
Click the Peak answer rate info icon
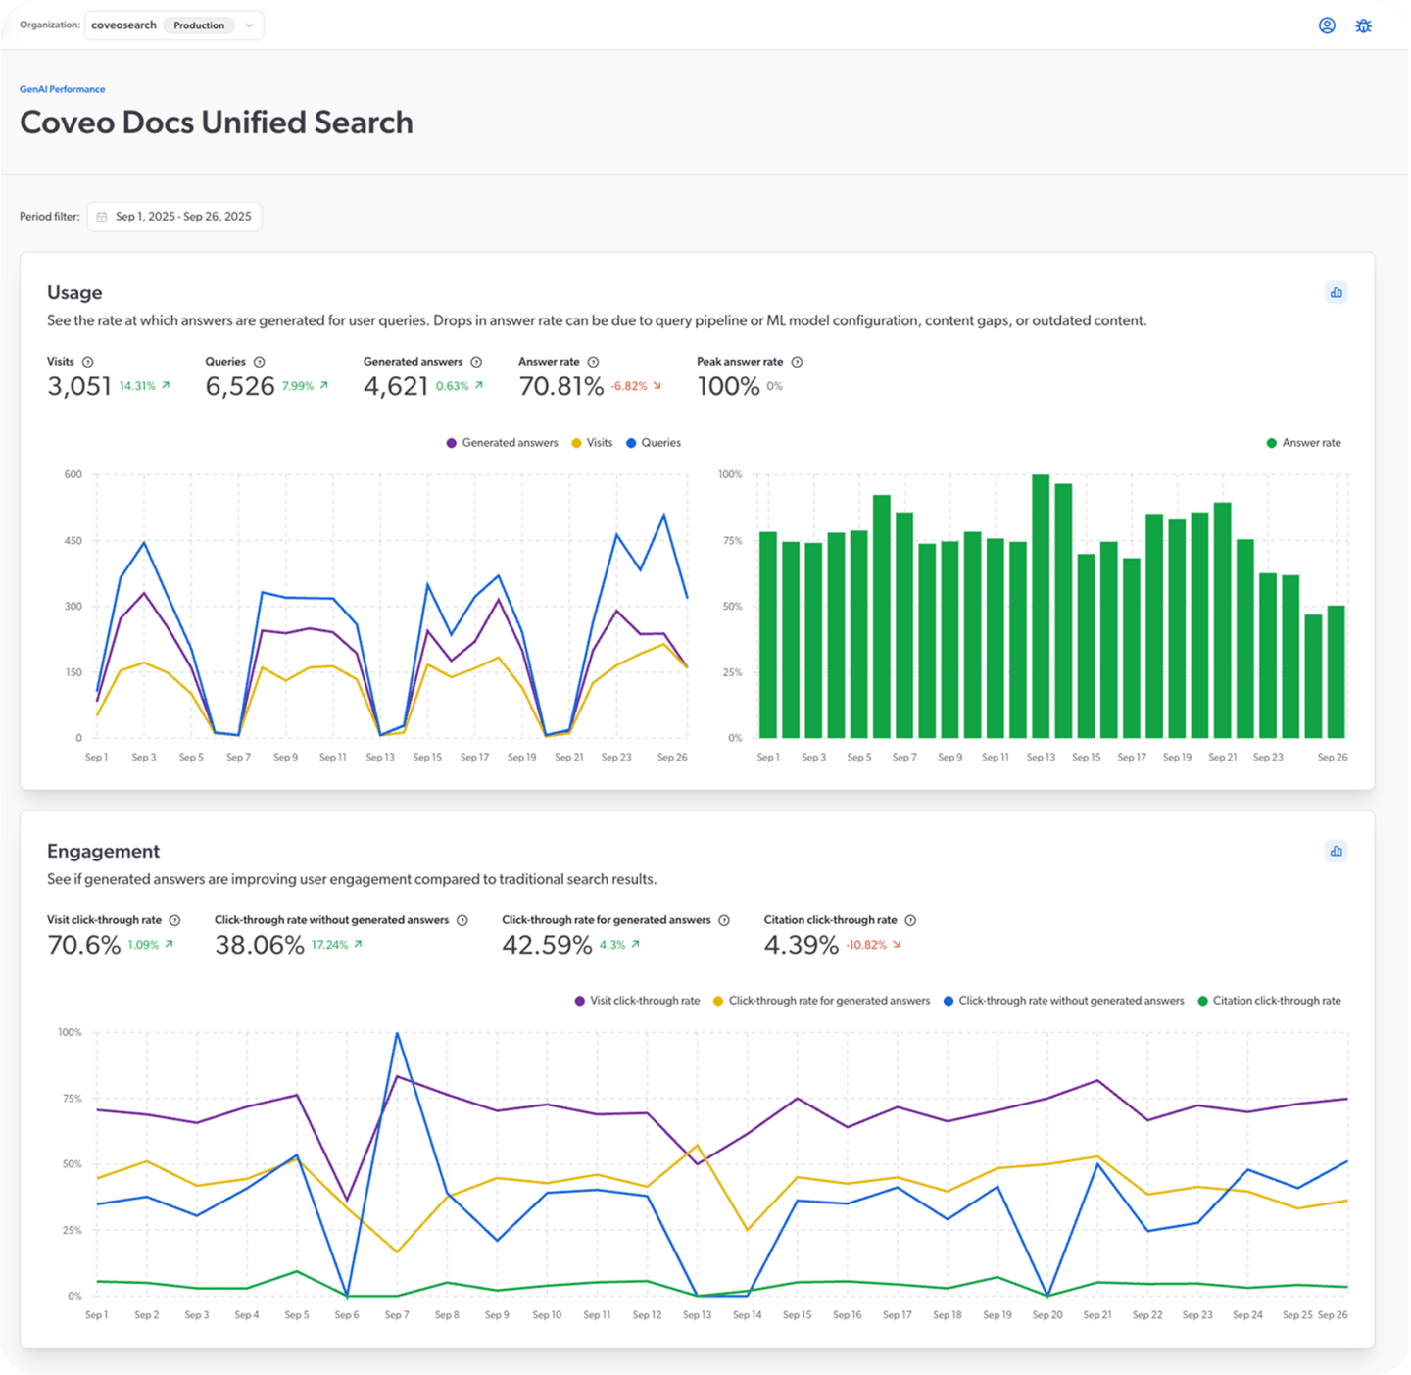point(797,362)
